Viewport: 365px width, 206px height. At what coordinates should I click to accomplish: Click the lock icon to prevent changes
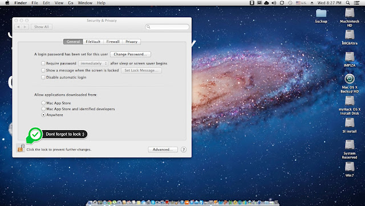pos(21,148)
